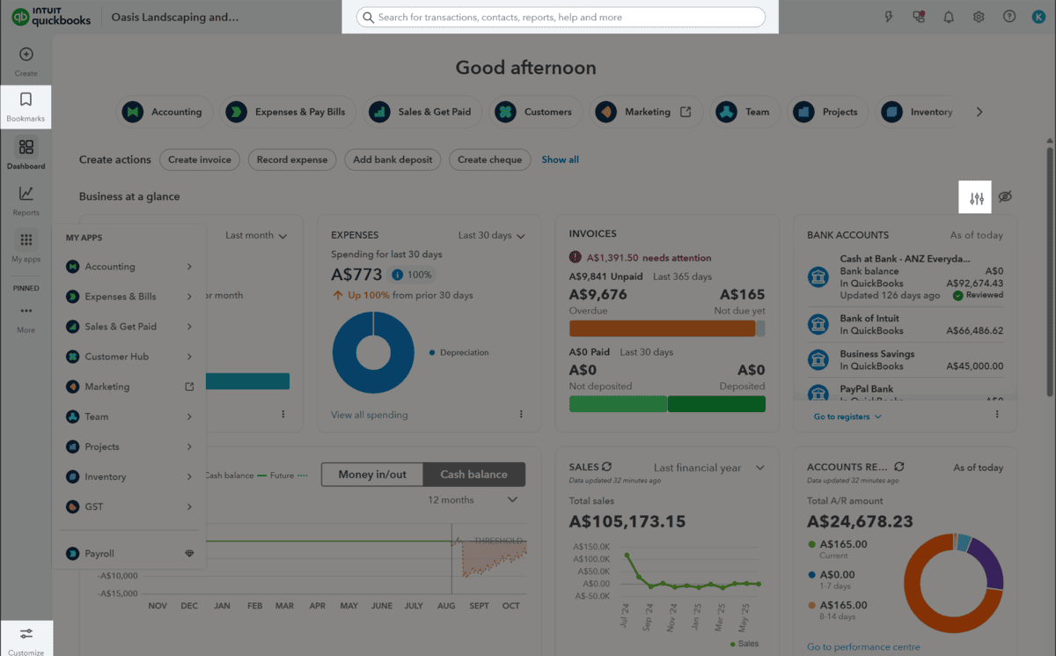The image size is (1056, 656).
Task: Select Cash at Bank ANZ account row
Action: click(x=906, y=276)
